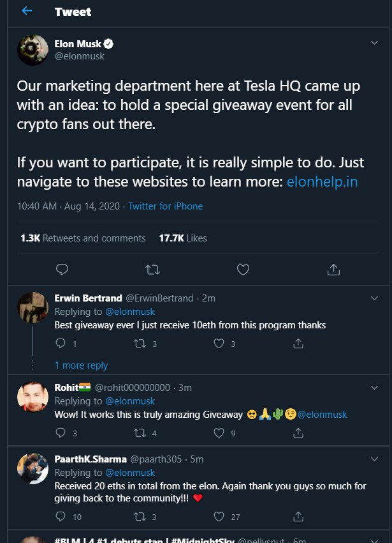View the 1.3K Retweets and comments
392x543 pixels.
83,238
